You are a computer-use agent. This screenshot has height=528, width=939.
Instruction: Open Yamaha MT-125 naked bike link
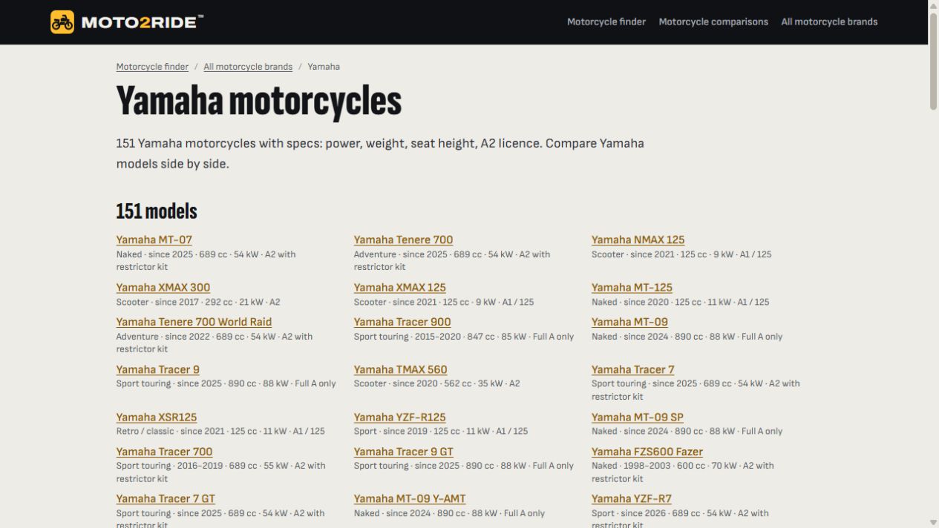point(632,288)
